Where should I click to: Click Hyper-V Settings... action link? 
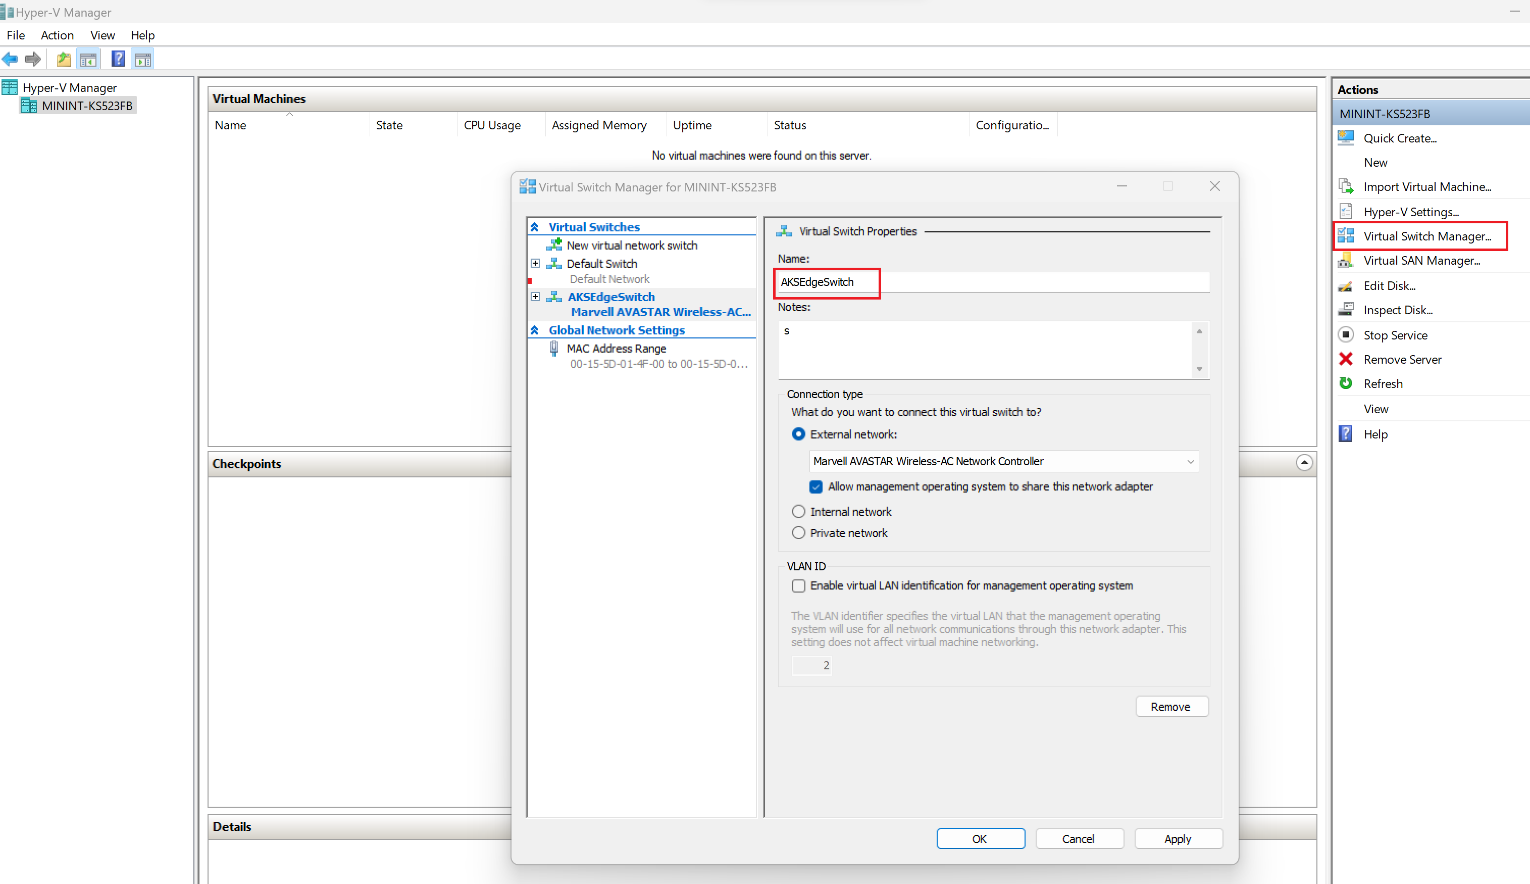[1411, 212]
